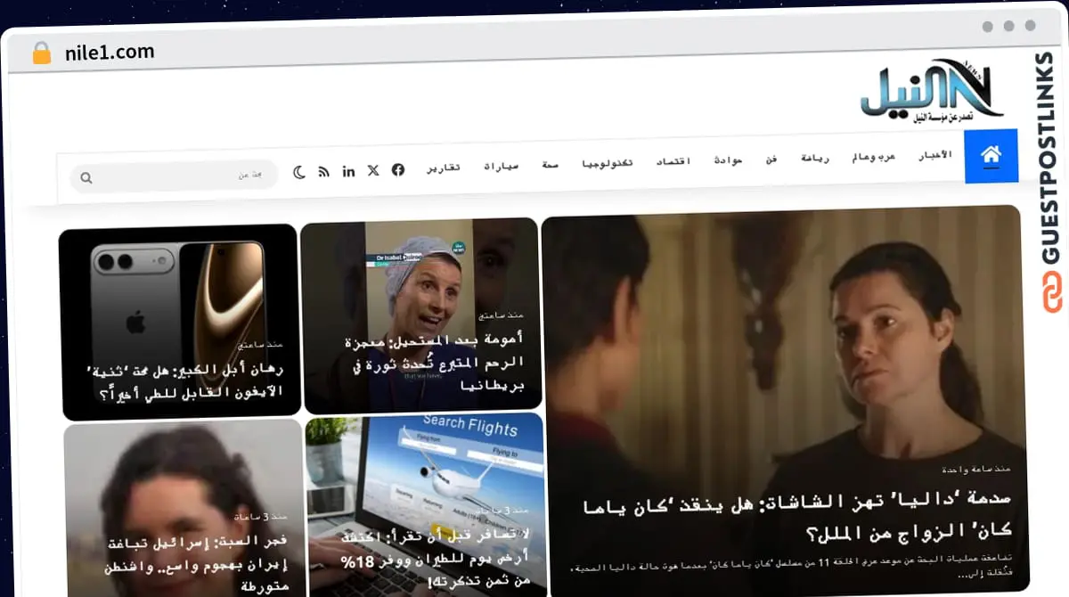This screenshot has width=1069, height=597.
Task: Click the GUESTPOSTLINKS chain link icon
Action: (x=1049, y=292)
